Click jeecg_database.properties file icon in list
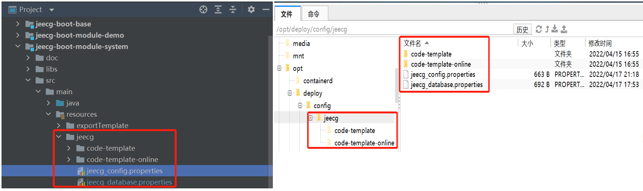This screenshot has height=191, width=643. point(406,84)
